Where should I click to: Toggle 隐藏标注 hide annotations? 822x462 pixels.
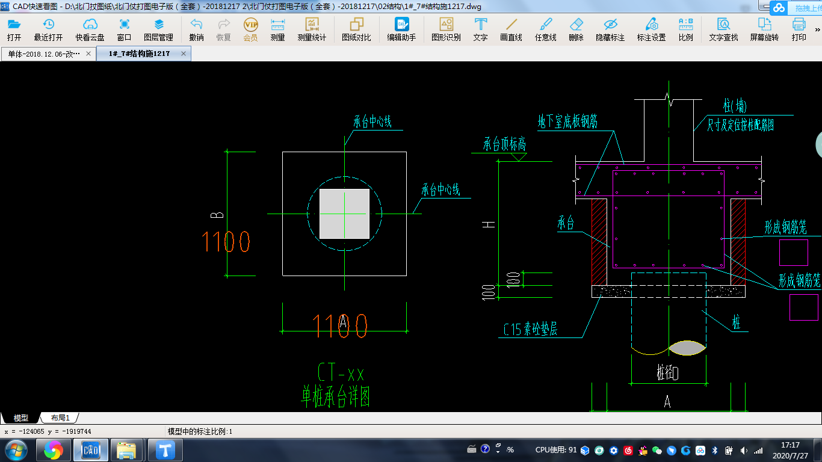610,28
